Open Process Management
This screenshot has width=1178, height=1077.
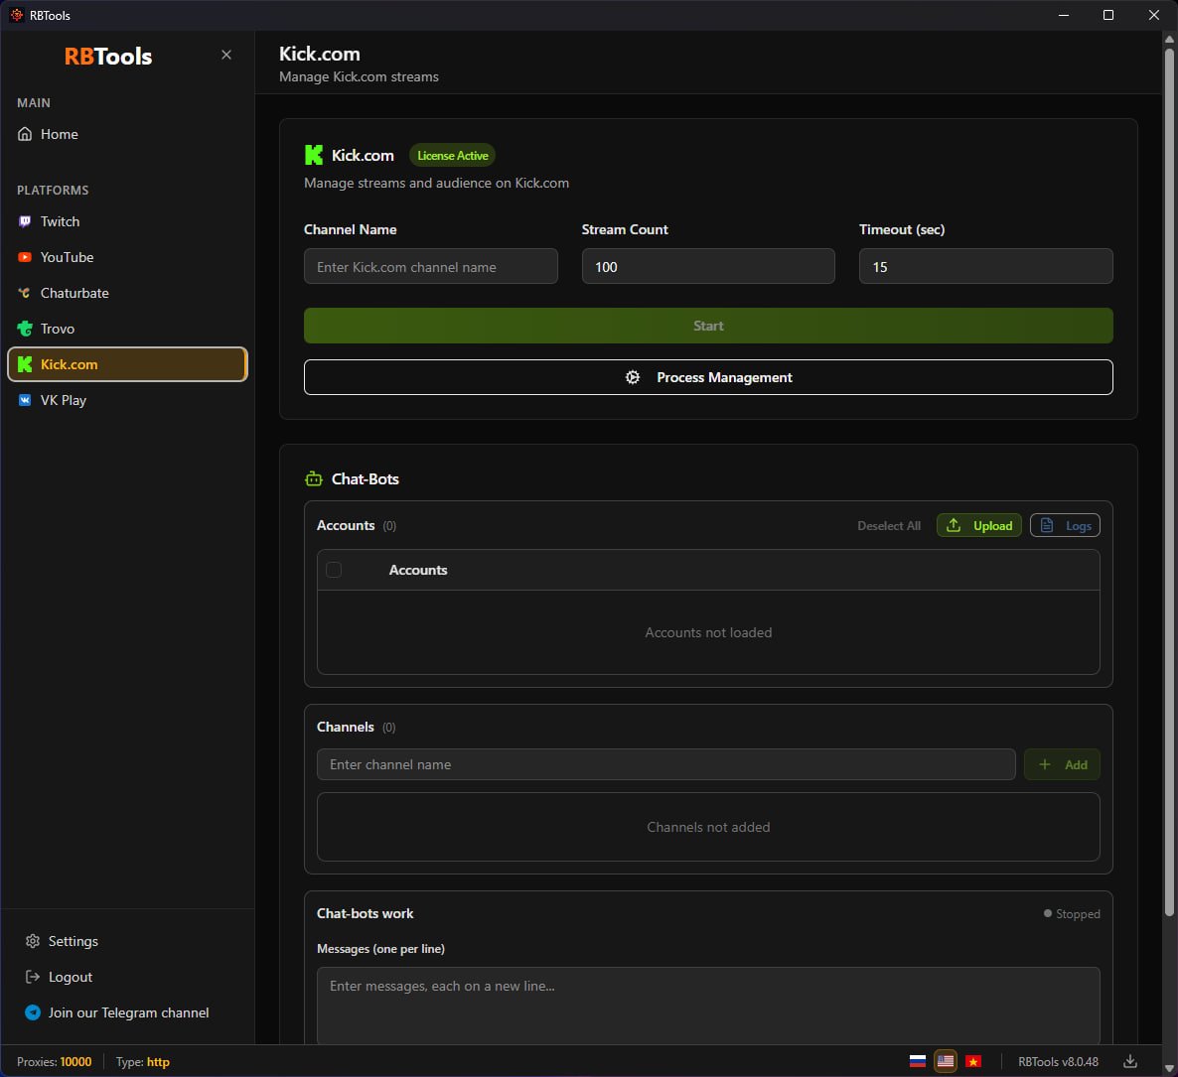(x=708, y=377)
